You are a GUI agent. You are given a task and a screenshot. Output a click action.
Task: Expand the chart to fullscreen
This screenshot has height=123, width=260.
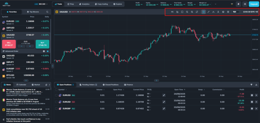click(197, 12)
